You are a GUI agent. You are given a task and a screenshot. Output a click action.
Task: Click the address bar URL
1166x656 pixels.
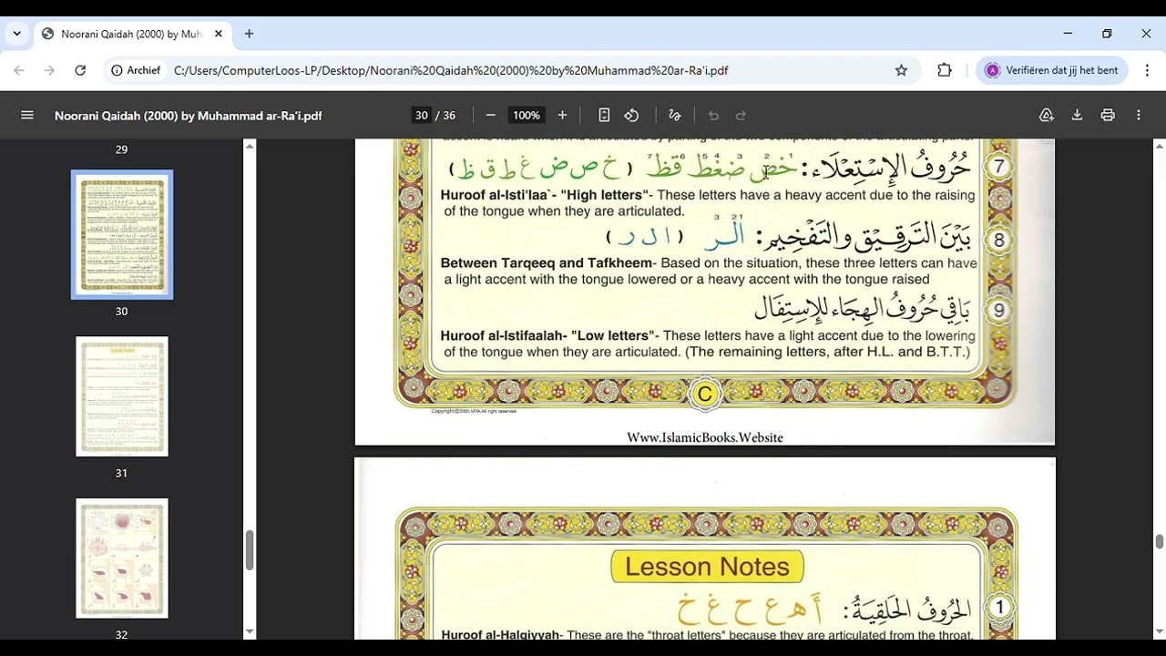[451, 70]
